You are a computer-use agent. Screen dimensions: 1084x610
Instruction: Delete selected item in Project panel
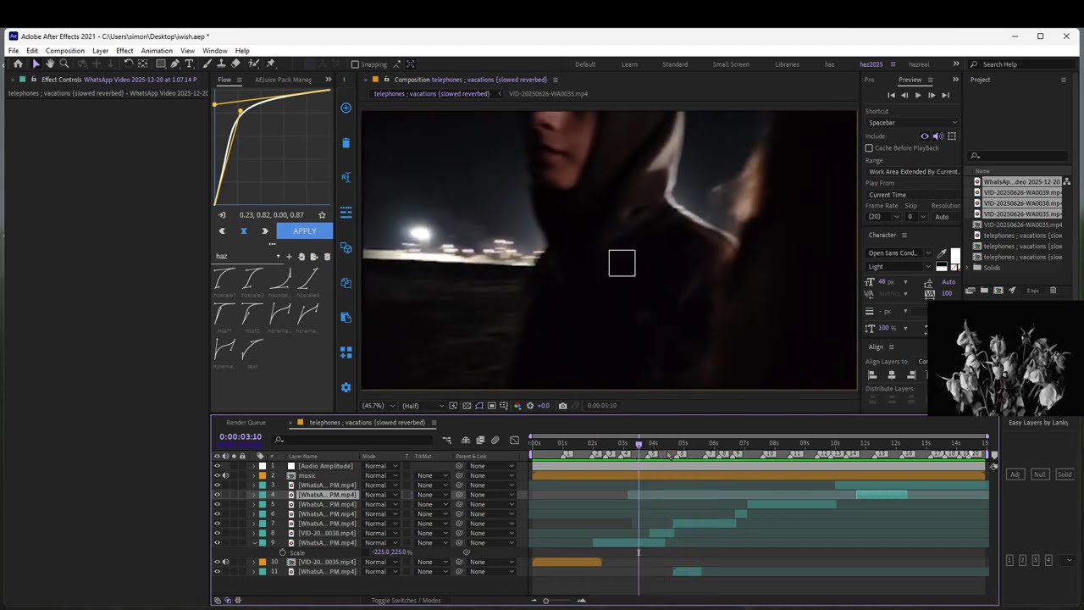(x=1053, y=291)
